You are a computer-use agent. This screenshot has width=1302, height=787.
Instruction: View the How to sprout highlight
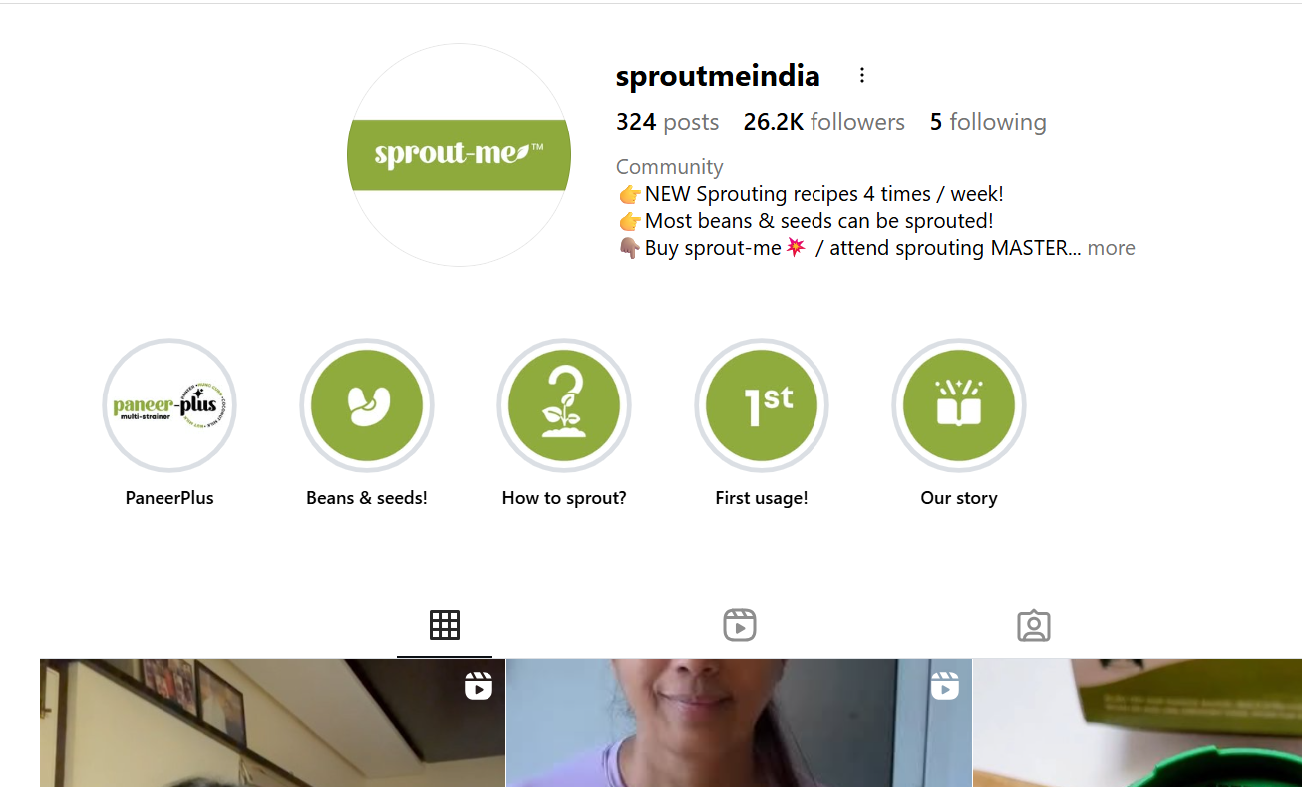coord(564,405)
